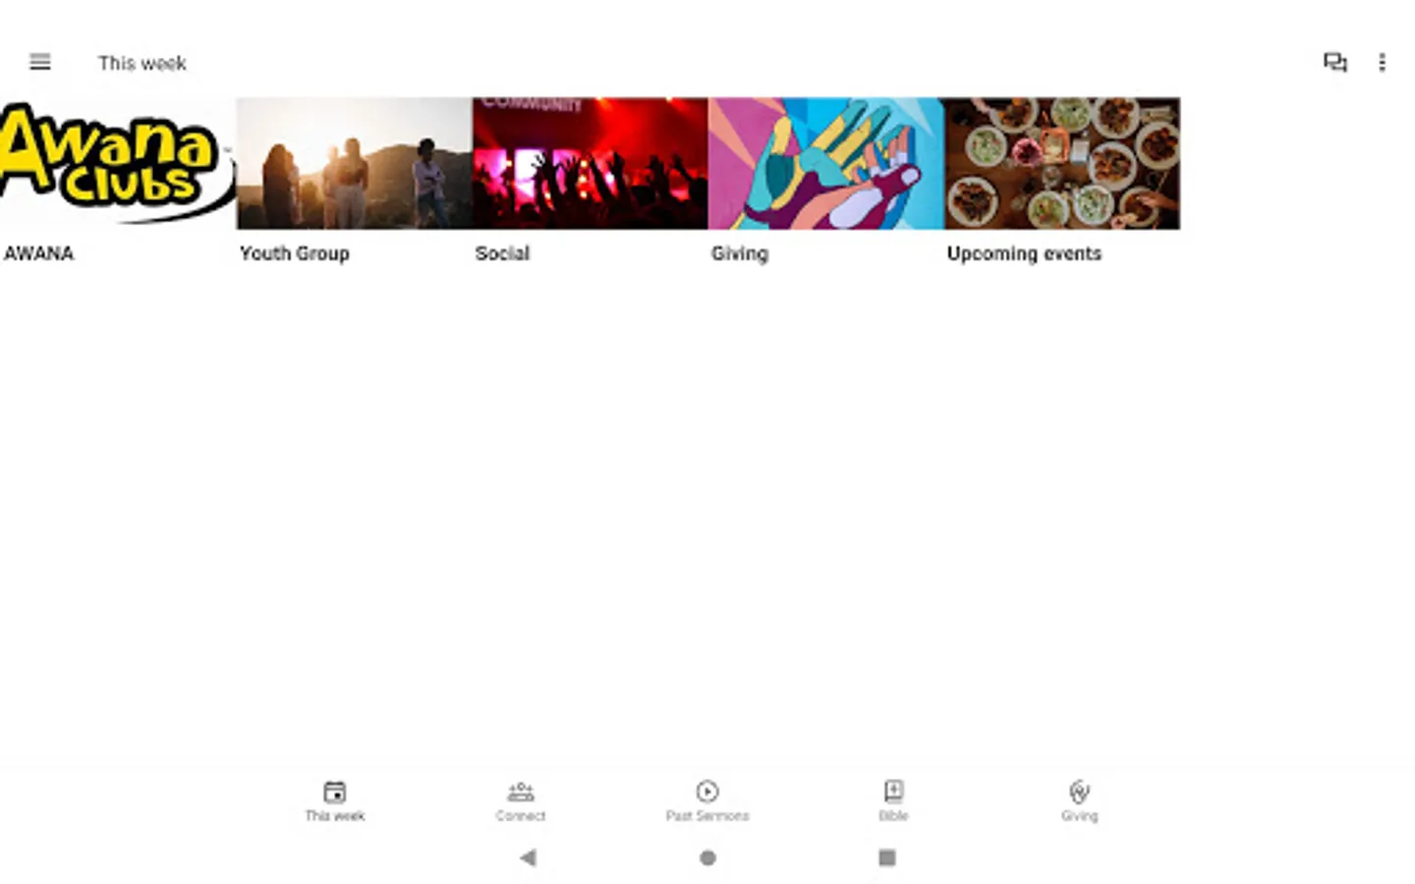This screenshot has width=1415, height=884.
Task: Switch to the This week tab
Action: coord(334,801)
